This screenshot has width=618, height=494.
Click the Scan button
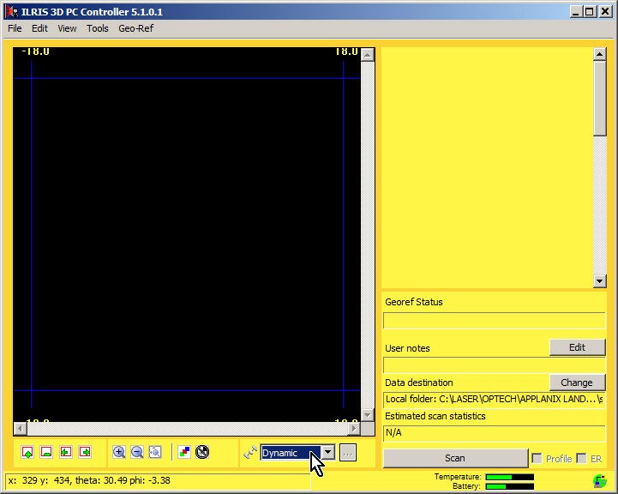[455, 458]
